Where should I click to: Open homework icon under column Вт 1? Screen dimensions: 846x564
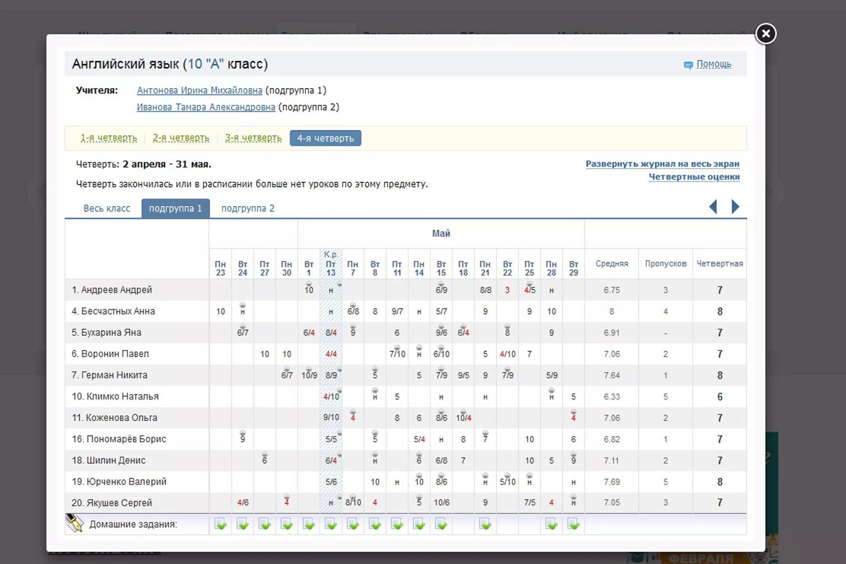(309, 524)
